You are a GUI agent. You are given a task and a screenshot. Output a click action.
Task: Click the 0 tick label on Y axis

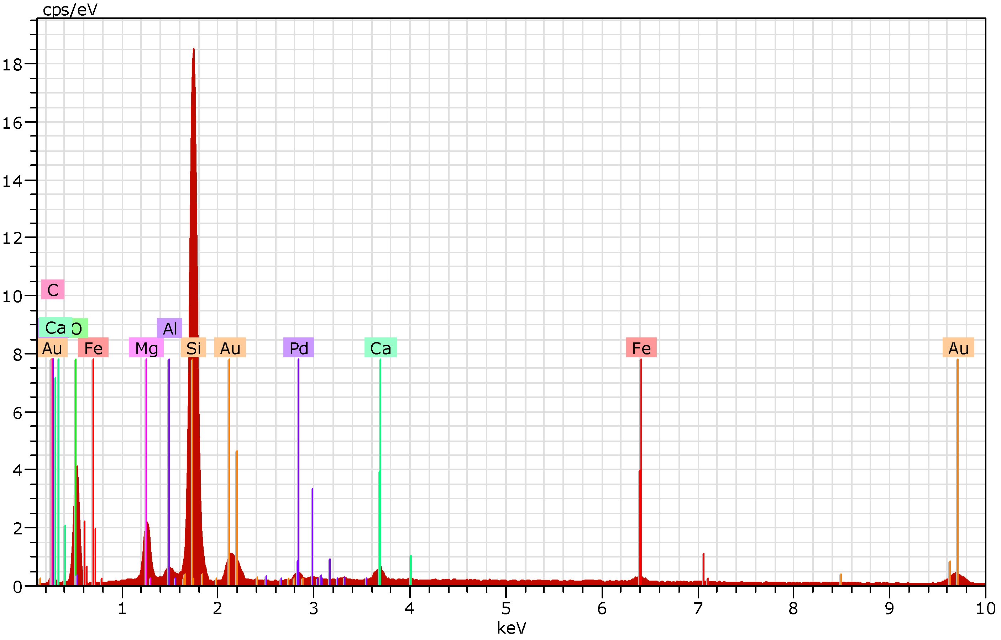(x=17, y=587)
